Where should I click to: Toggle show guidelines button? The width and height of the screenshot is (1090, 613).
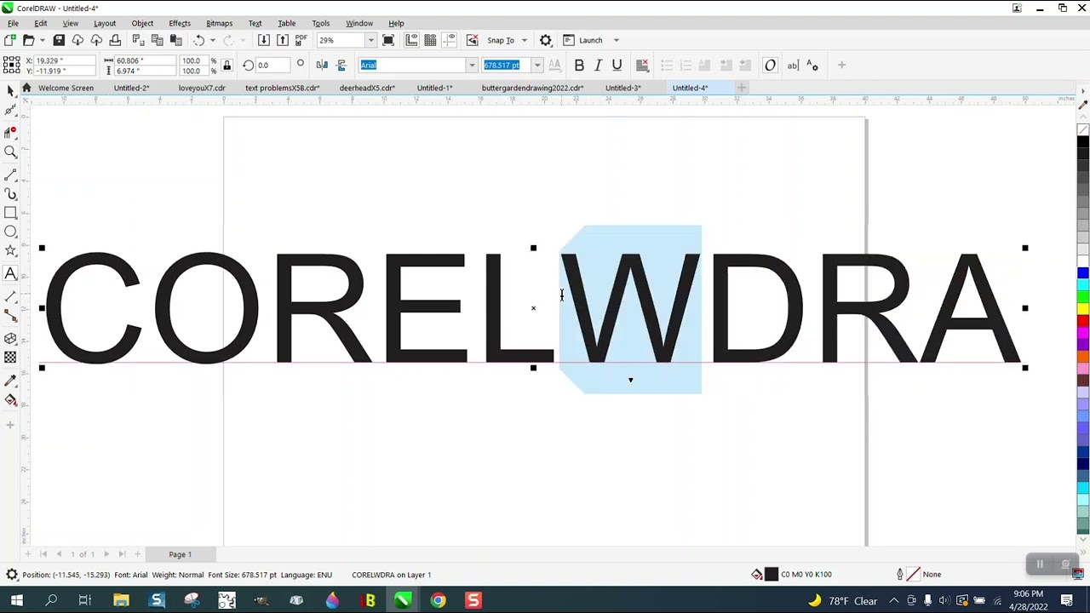(450, 40)
